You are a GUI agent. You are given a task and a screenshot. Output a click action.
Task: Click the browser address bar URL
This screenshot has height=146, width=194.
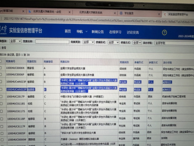click(x=99, y=20)
